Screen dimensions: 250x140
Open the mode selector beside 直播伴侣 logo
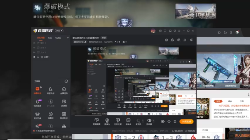coord(59,30)
